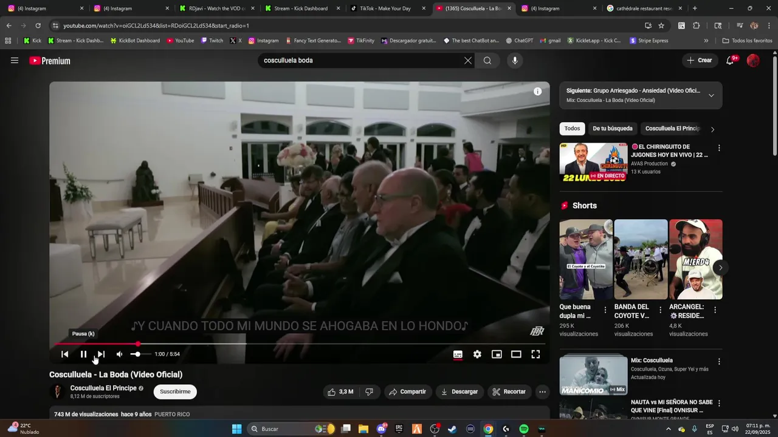Open options for El Chiringuito video
The width and height of the screenshot is (778, 437).
coord(719,148)
